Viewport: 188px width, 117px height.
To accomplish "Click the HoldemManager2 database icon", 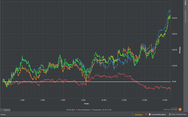I will [150, 115].
